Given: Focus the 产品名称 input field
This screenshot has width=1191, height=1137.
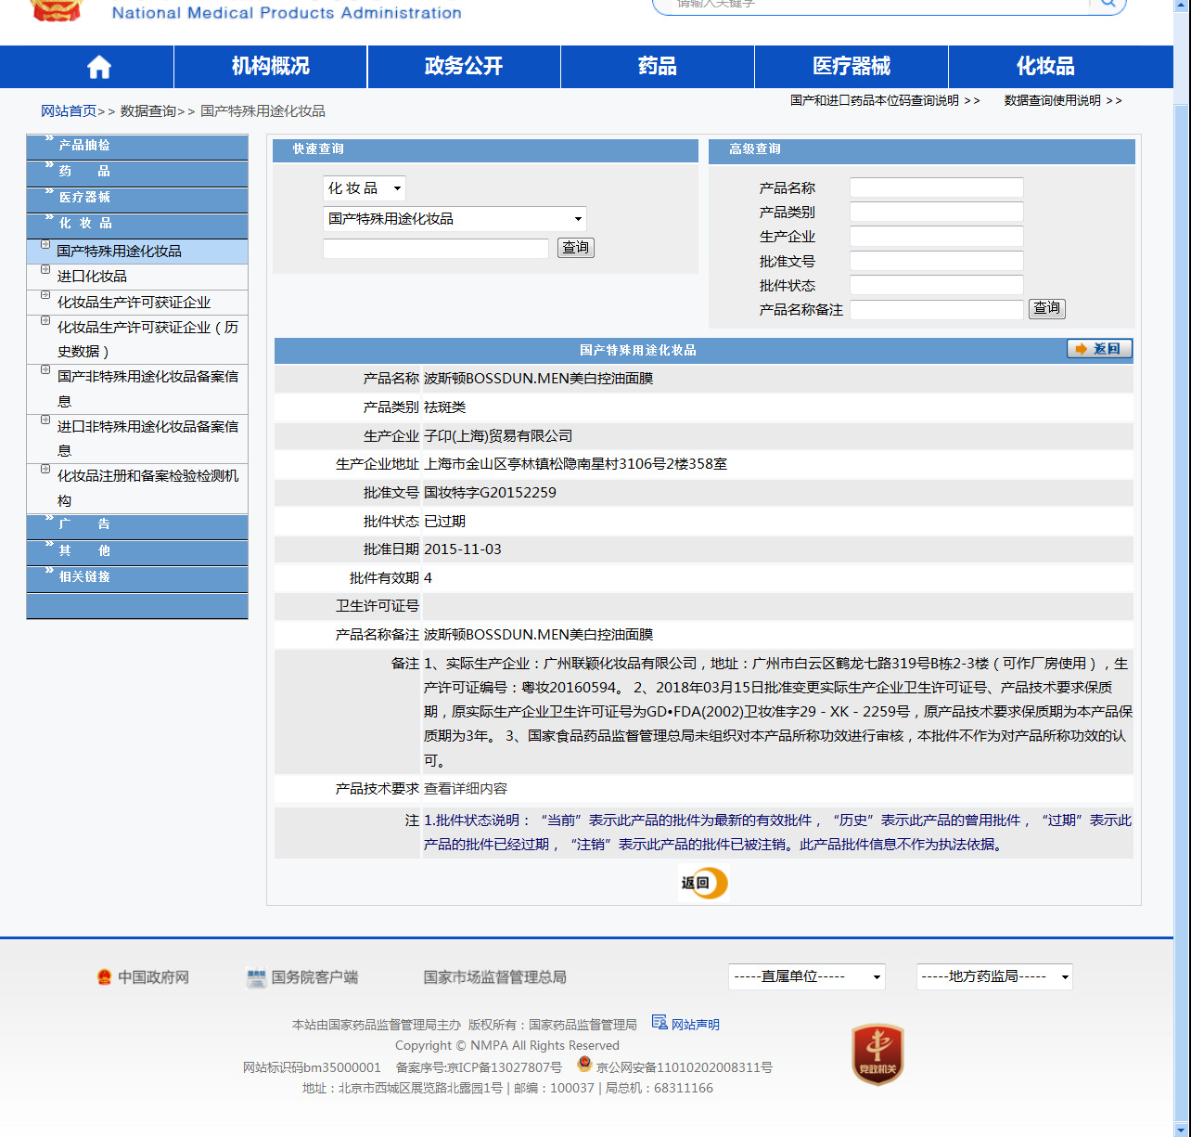Looking at the screenshot, I should pos(937,187).
